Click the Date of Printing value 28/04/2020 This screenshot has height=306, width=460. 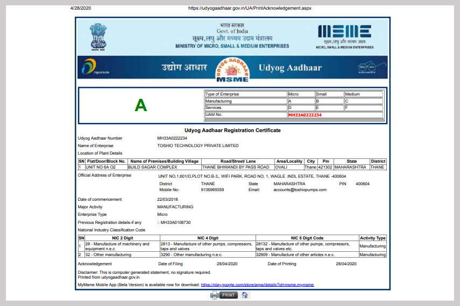(x=346, y=264)
